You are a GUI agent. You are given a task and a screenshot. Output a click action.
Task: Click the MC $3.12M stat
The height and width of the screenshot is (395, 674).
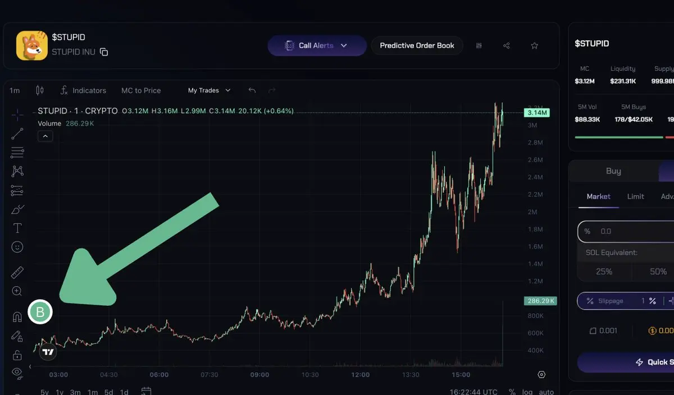coord(585,75)
